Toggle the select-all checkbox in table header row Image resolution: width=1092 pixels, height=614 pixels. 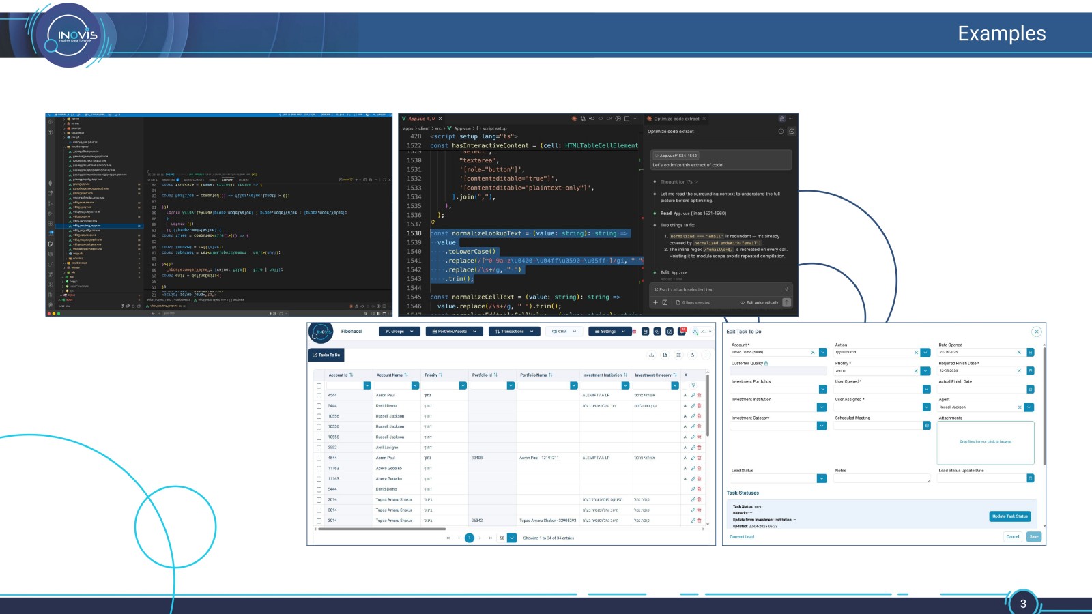(x=319, y=385)
